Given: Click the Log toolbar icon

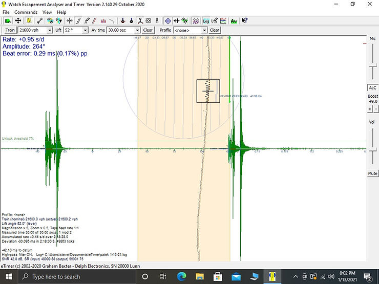Looking at the screenshot, I should pyautogui.click(x=206, y=21).
